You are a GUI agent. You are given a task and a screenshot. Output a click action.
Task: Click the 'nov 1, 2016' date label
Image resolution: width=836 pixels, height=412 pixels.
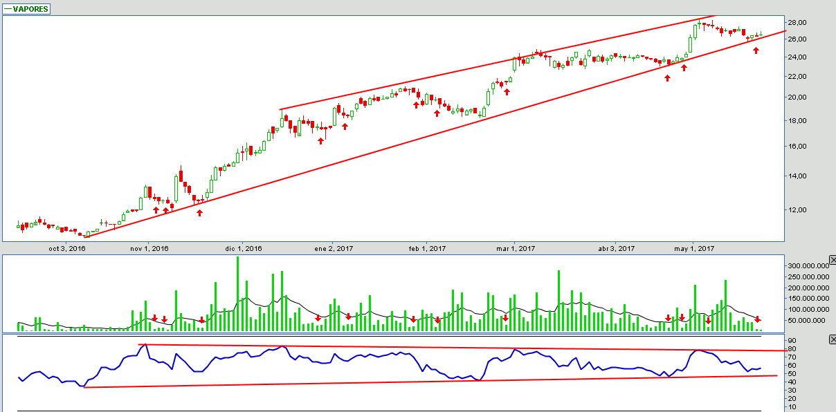(x=149, y=248)
